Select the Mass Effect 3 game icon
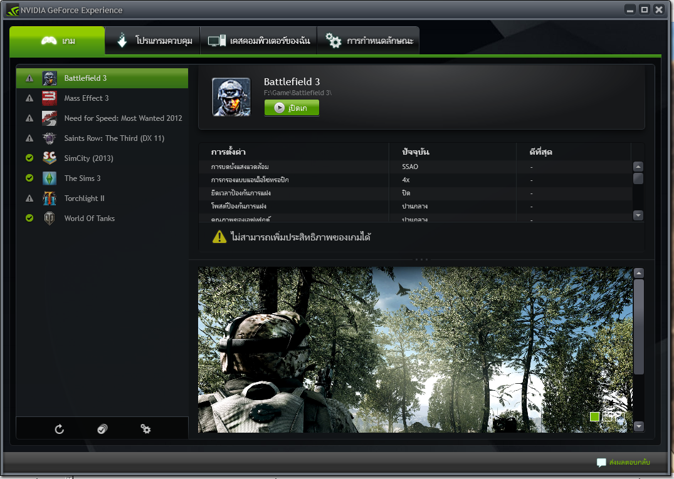Viewport: 674px width, 479px height. 50,98
